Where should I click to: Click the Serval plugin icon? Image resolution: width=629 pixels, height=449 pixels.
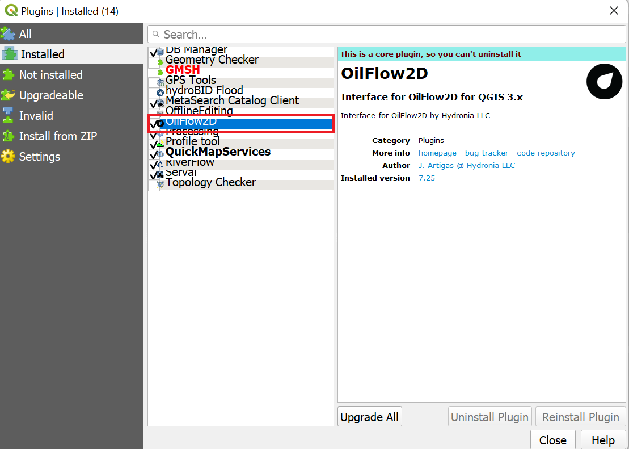point(161,174)
